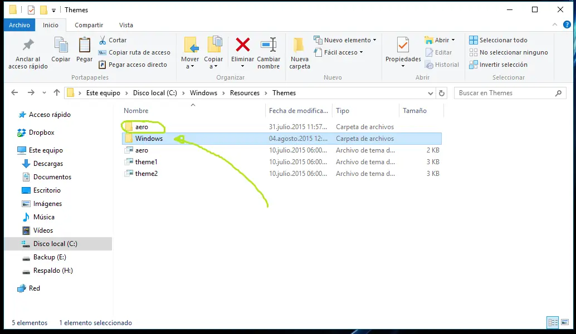Go back with the left arrow
The width and height of the screenshot is (576, 334).
pos(14,93)
